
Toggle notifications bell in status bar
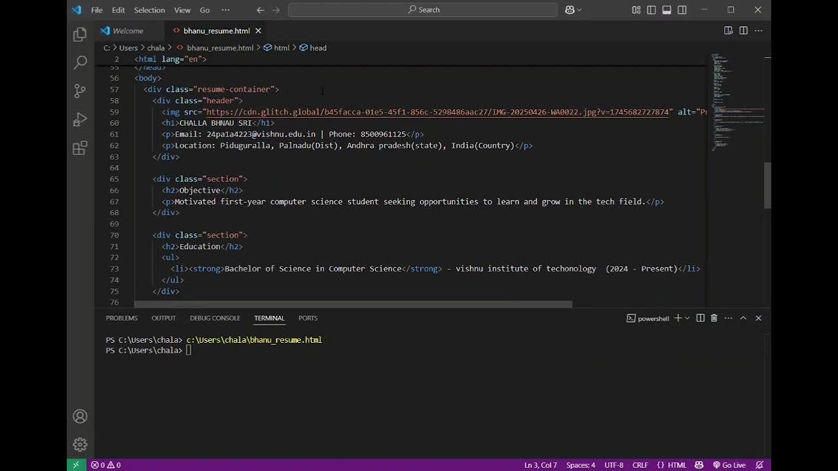759,465
